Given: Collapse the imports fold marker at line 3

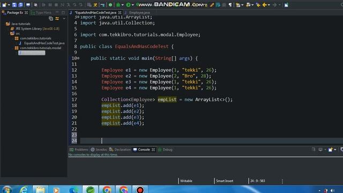Looking at the screenshot, I should tap(78, 17).
